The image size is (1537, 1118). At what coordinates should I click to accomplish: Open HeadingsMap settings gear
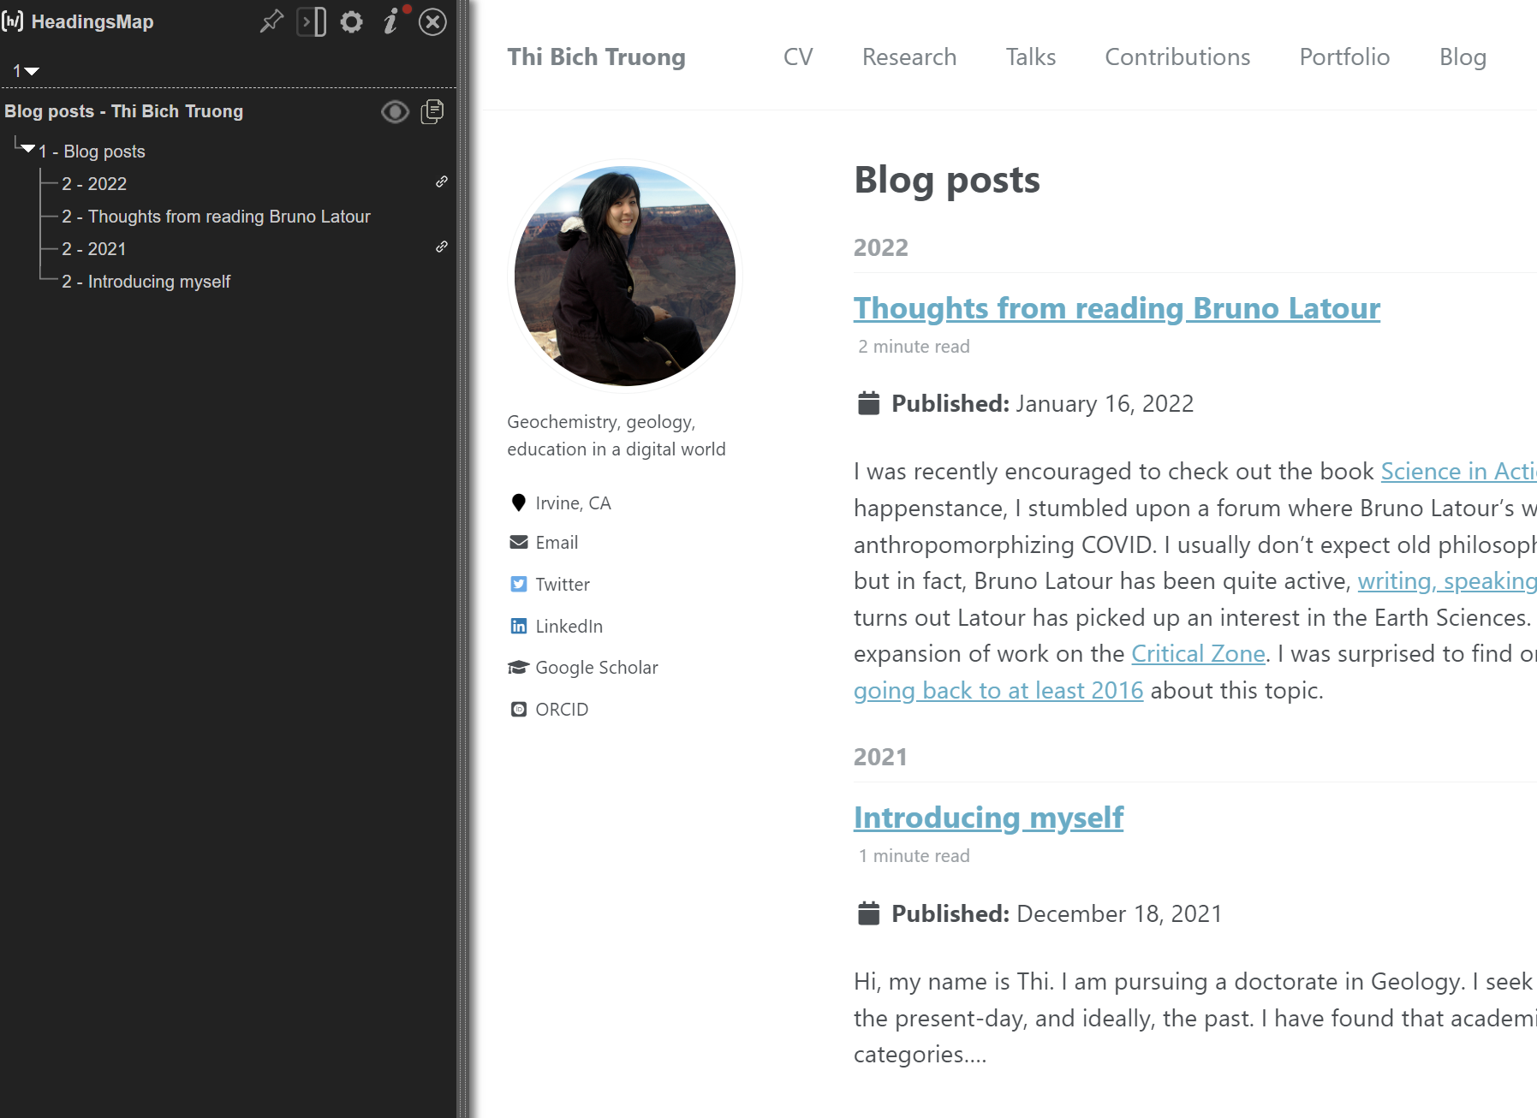pos(351,21)
